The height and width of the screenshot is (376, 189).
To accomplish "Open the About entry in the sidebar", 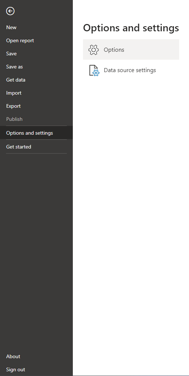I will point(13,356).
